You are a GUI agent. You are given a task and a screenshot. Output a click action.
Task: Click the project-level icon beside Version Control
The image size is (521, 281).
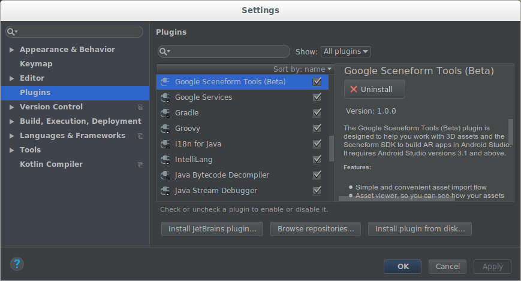point(140,107)
